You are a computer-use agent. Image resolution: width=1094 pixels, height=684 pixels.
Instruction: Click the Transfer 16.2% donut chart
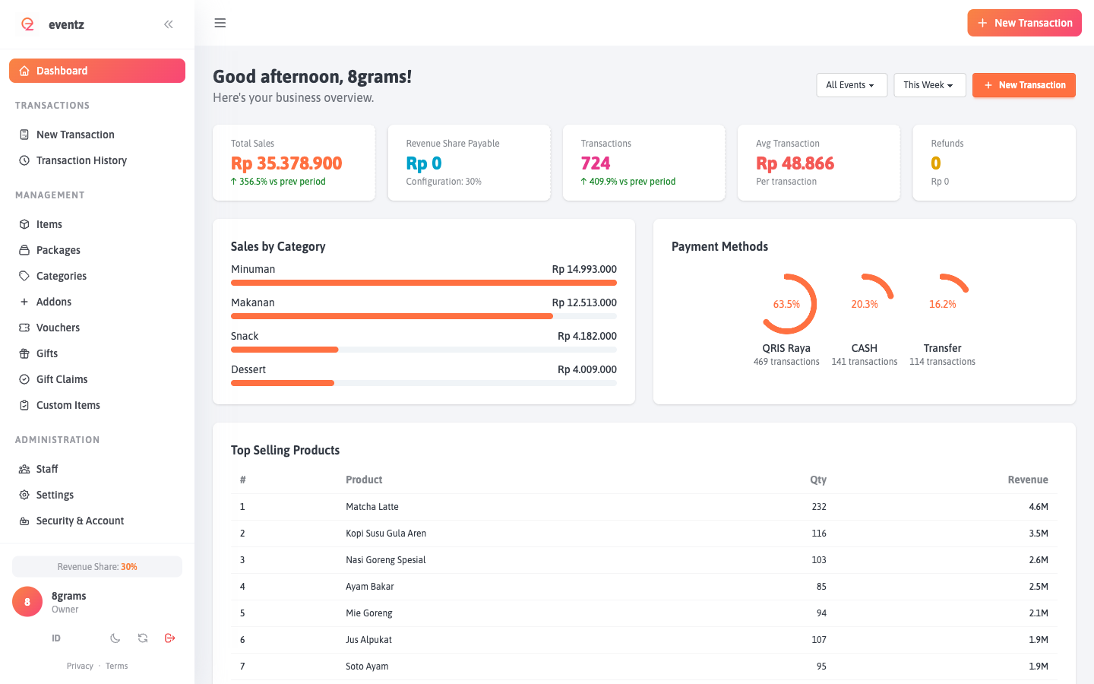(943, 304)
